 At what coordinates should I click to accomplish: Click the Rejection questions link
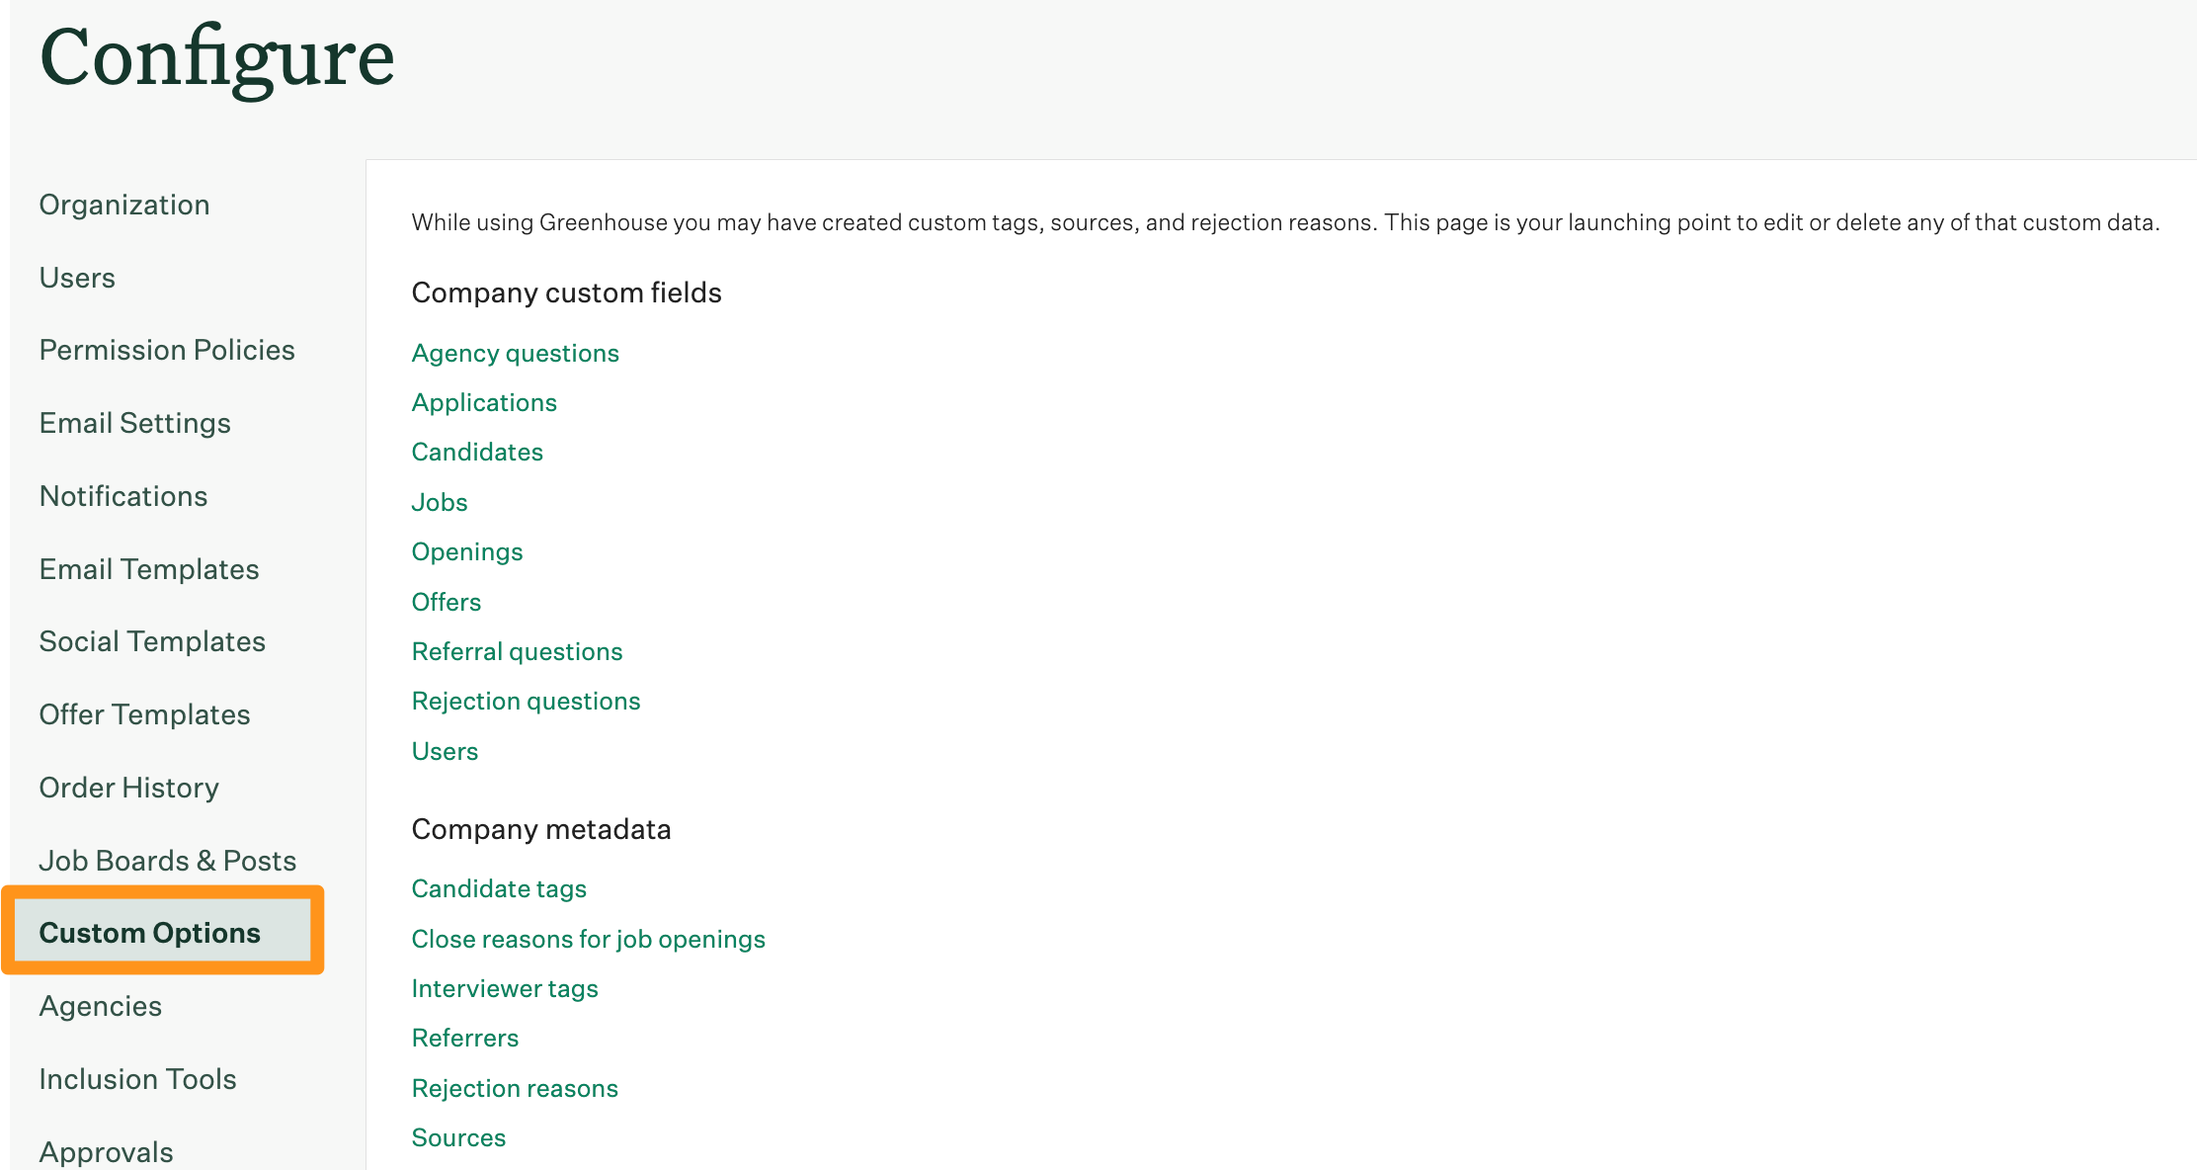[x=527, y=701]
